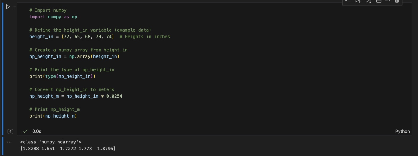Click the print(np_height_m) line
The image size is (418, 156).
53,116
